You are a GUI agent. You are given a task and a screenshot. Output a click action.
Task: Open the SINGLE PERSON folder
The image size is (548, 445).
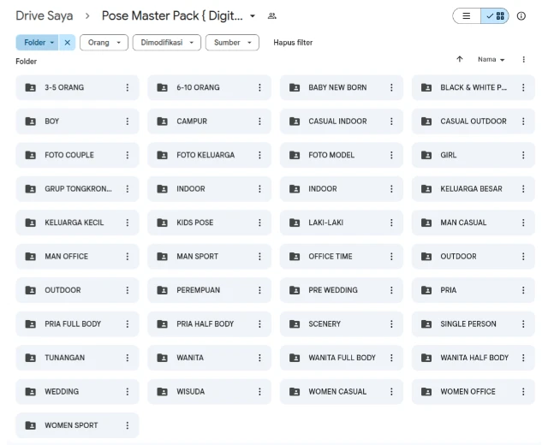coord(474,324)
